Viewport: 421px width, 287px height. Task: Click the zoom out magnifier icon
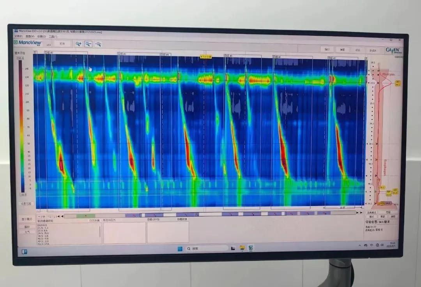pyautogui.click(x=88, y=44)
